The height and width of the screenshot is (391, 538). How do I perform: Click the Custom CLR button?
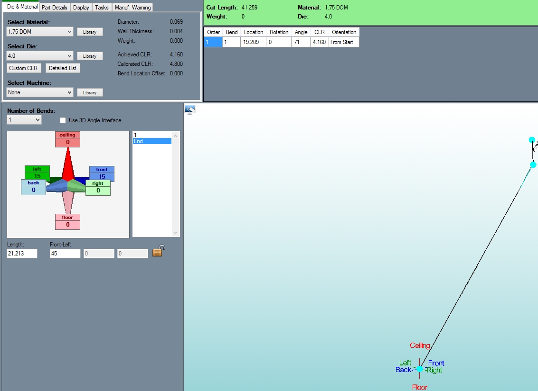(23, 68)
